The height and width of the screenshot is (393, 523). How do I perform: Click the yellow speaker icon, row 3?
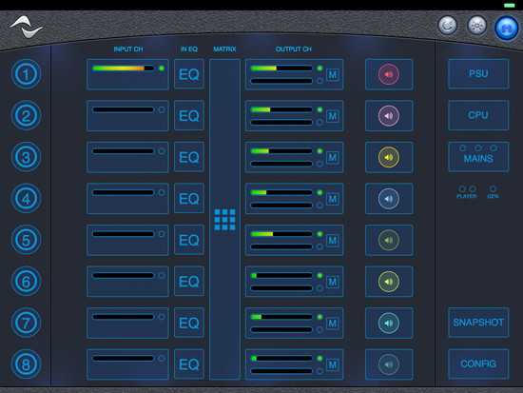tap(389, 157)
